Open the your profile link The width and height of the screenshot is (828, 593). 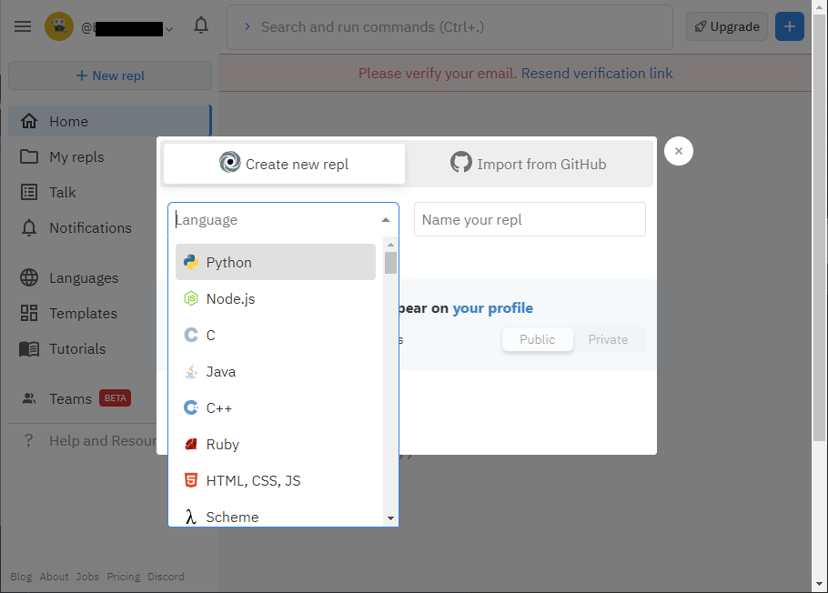coord(492,307)
